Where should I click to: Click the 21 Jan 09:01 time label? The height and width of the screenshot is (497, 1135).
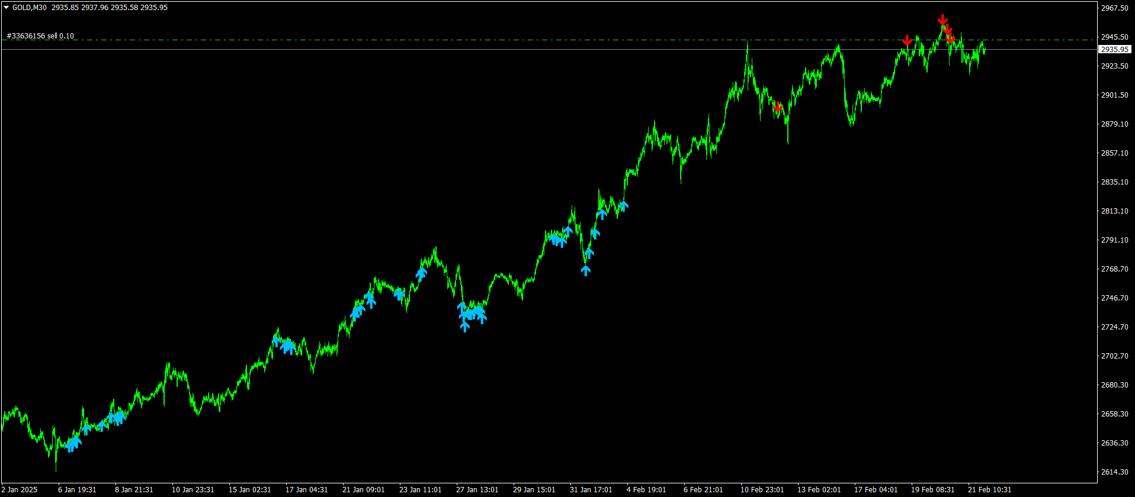click(x=364, y=490)
